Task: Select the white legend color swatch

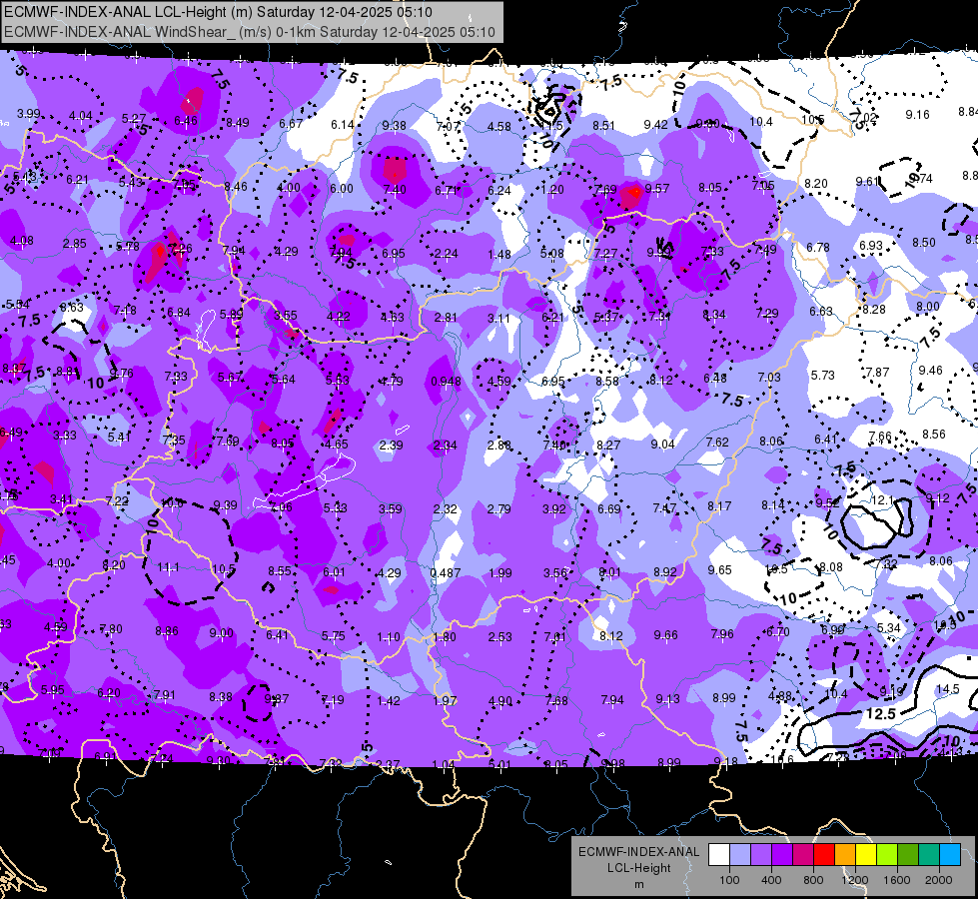Action: tap(718, 854)
